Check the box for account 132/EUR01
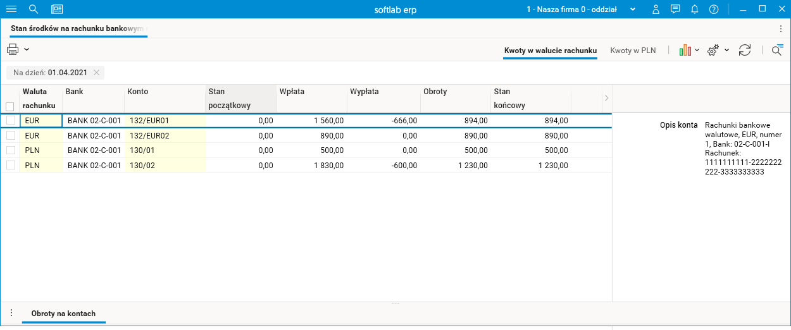The height and width of the screenshot is (330, 791). coord(10,120)
